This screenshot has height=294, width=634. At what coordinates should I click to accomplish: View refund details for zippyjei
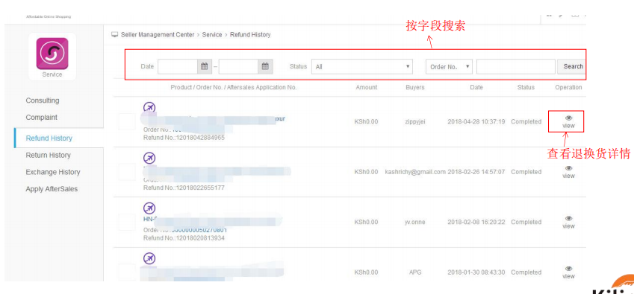[568, 121]
